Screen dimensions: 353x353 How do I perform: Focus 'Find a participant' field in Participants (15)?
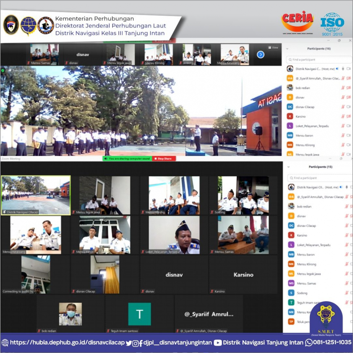(320, 178)
